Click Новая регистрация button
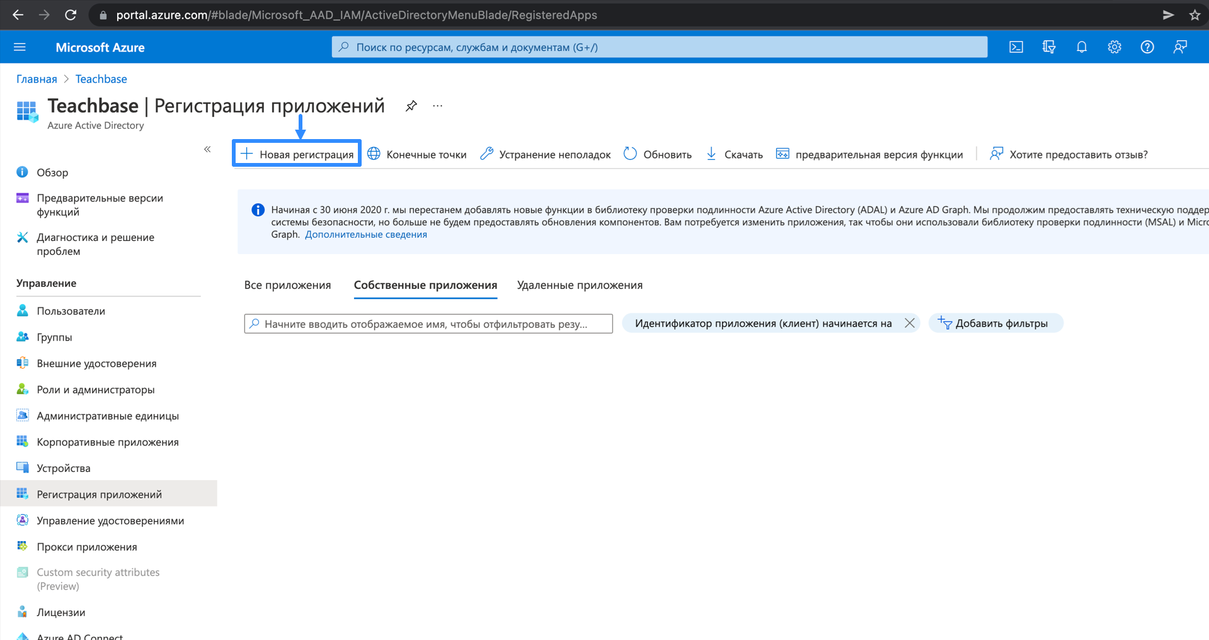Screen dimensions: 1209x640 pos(297,154)
